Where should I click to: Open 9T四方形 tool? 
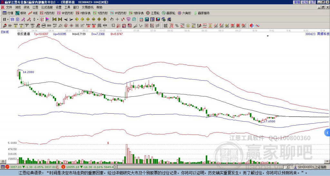pyautogui.click(x=118, y=13)
